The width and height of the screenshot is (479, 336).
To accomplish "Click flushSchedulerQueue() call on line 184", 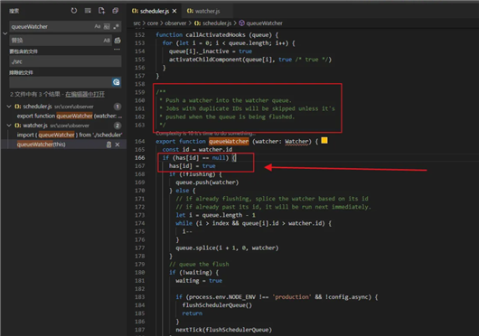I will point(217,305).
